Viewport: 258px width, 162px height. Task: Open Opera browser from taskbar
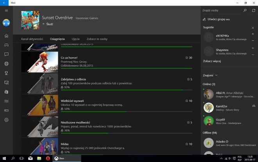[x=48, y=158]
